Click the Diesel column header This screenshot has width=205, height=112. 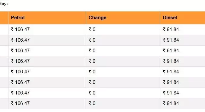click(183, 18)
